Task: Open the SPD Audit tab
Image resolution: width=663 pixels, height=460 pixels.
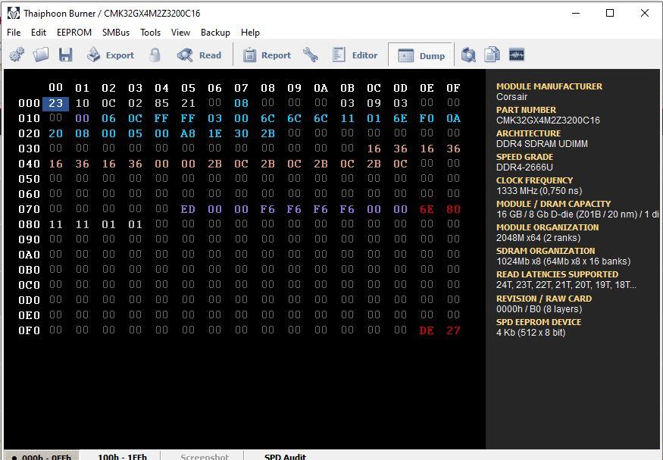Action: click(285, 456)
